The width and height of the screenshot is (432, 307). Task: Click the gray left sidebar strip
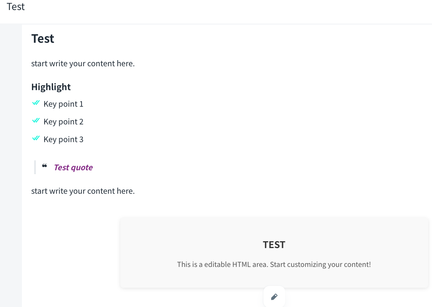point(11,154)
